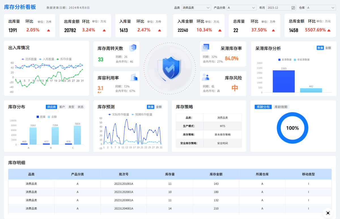
Task: Click the red up arrow beside 2.47%
Action: pyautogui.click(x=160, y=30)
